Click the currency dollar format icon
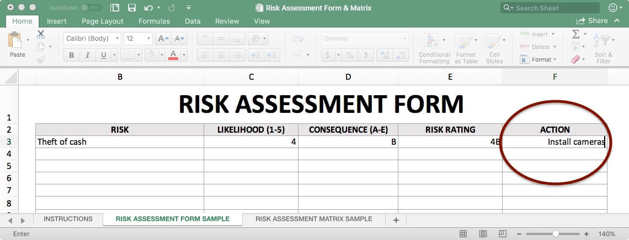Image resolution: width=629 pixels, height=240 pixels. click(x=328, y=55)
